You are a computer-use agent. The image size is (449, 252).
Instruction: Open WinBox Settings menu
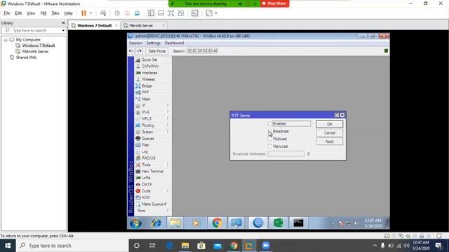(153, 43)
